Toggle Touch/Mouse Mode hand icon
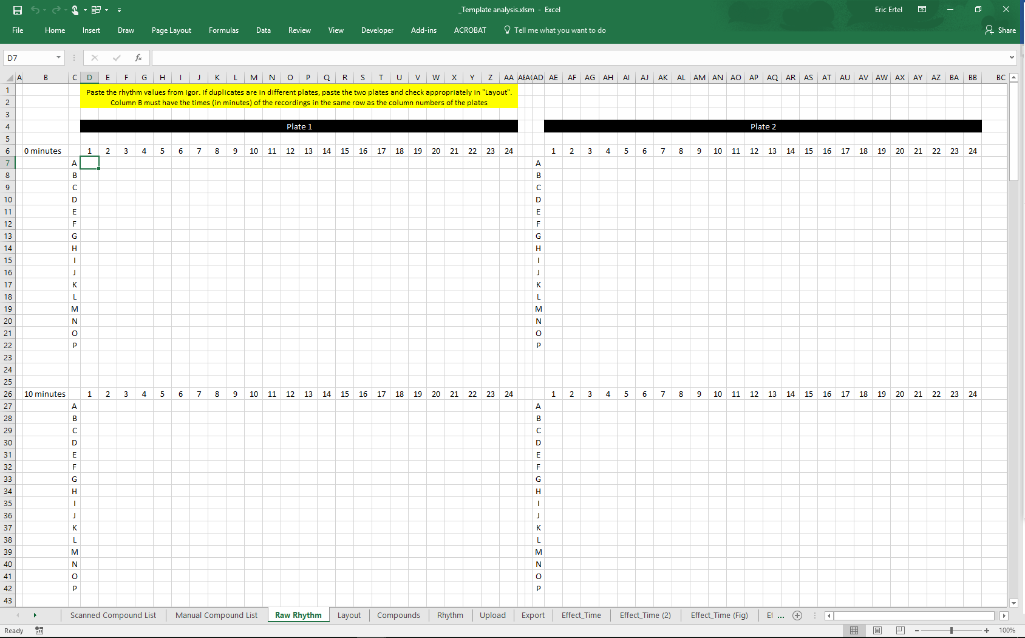The image size is (1025, 638). click(75, 10)
